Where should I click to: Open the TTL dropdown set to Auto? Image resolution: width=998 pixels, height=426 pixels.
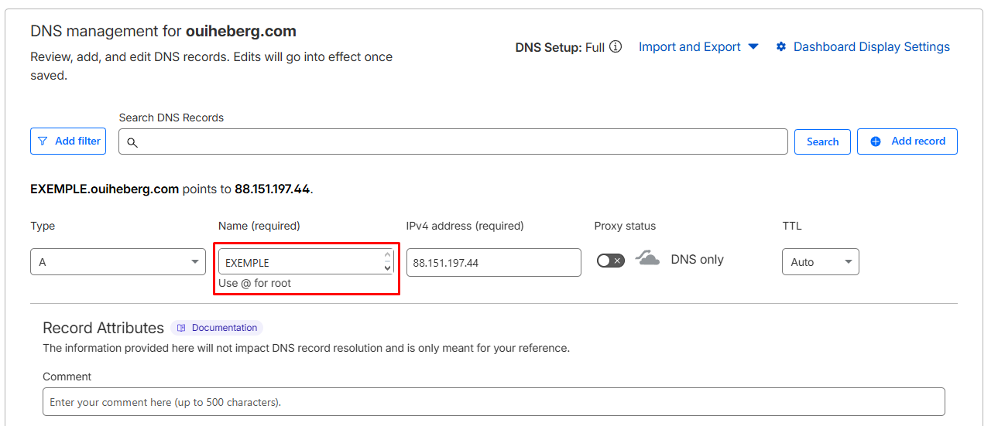(820, 262)
